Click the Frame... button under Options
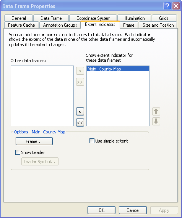Viewport: 182px width, 218px height. tap(34, 141)
